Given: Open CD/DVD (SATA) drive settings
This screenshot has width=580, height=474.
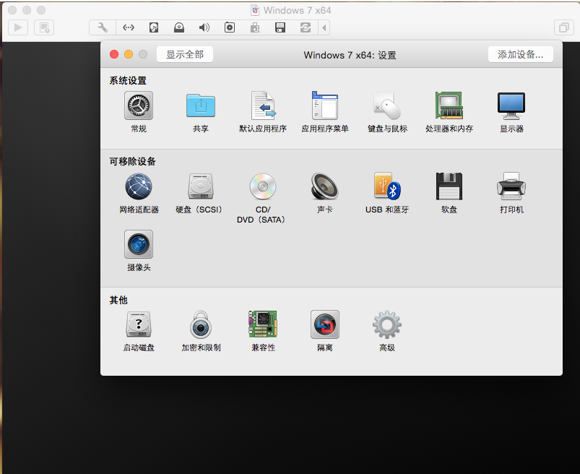Looking at the screenshot, I should click(263, 186).
